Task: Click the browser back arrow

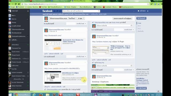Action: point(10,4)
